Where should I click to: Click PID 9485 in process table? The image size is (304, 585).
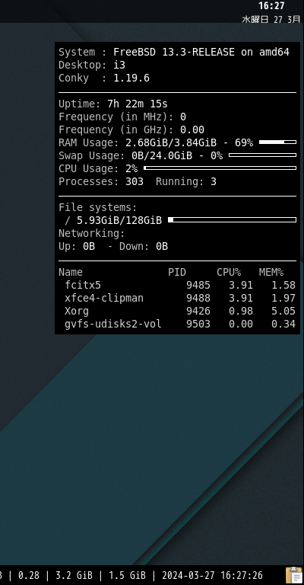[198, 285]
